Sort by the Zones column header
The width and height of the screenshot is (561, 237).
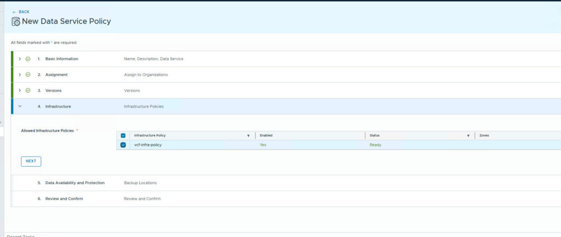coord(484,135)
